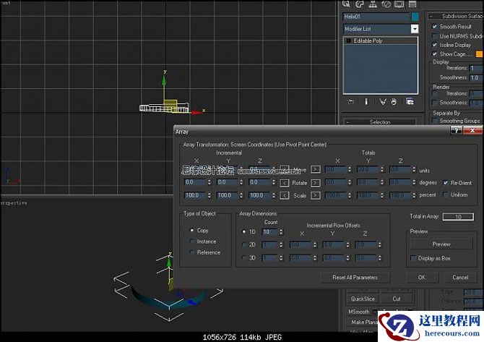Toggle the Show Cage checkbox
The image size is (484, 342).
coord(435,54)
